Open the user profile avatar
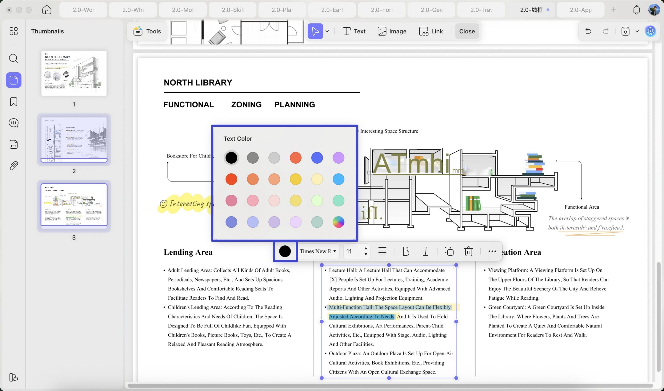 click(654, 10)
